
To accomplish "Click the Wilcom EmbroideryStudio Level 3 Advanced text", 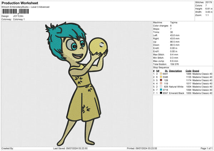I will (x=25, y=7).
